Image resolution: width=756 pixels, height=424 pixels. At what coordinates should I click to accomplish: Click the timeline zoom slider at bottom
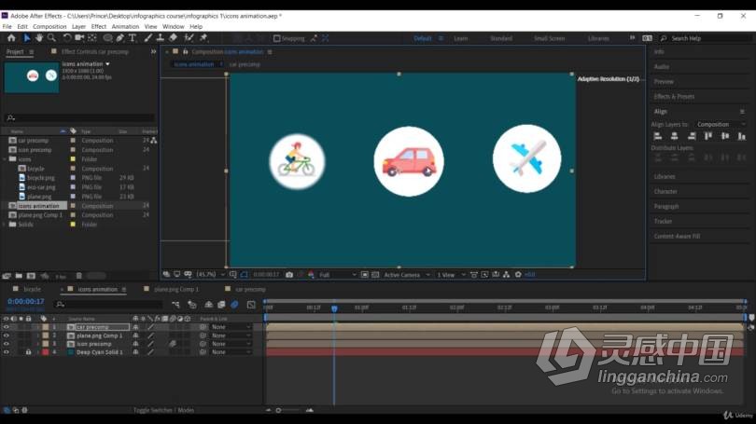(x=288, y=410)
